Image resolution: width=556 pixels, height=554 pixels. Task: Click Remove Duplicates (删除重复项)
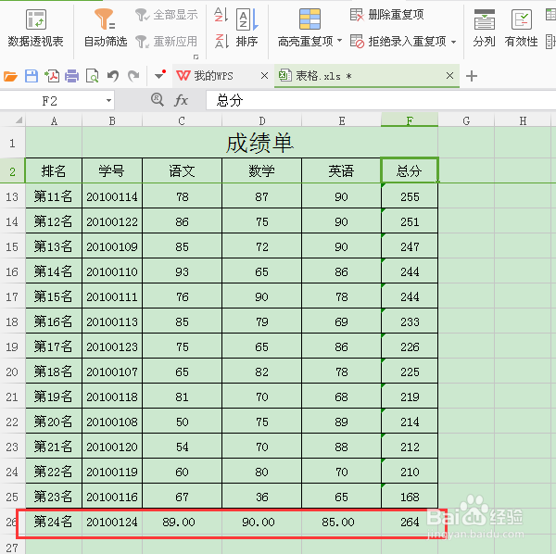(x=386, y=15)
